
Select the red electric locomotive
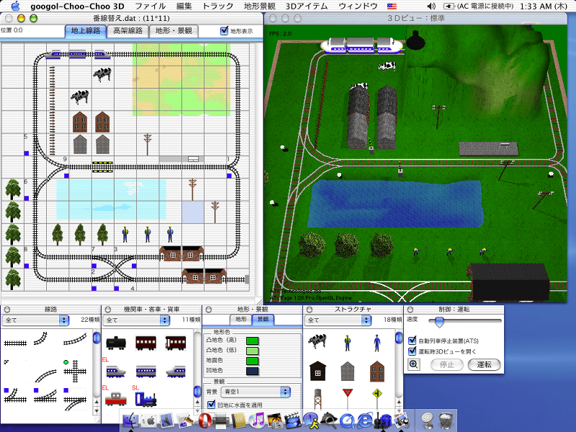(x=116, y=399)
